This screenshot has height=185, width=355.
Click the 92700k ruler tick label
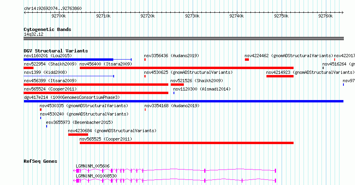pyautogui.click(x=59, y=16)
